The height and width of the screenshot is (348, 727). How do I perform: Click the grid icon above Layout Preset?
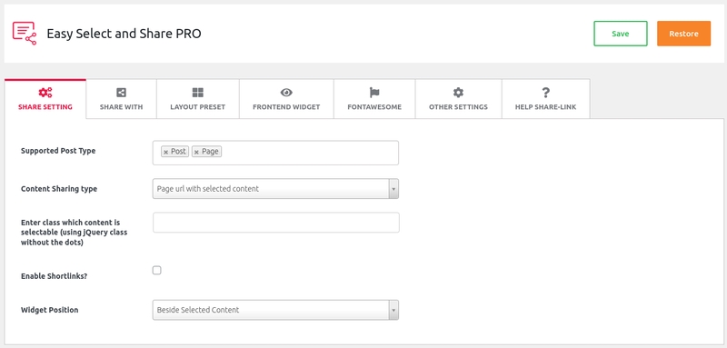197,92
